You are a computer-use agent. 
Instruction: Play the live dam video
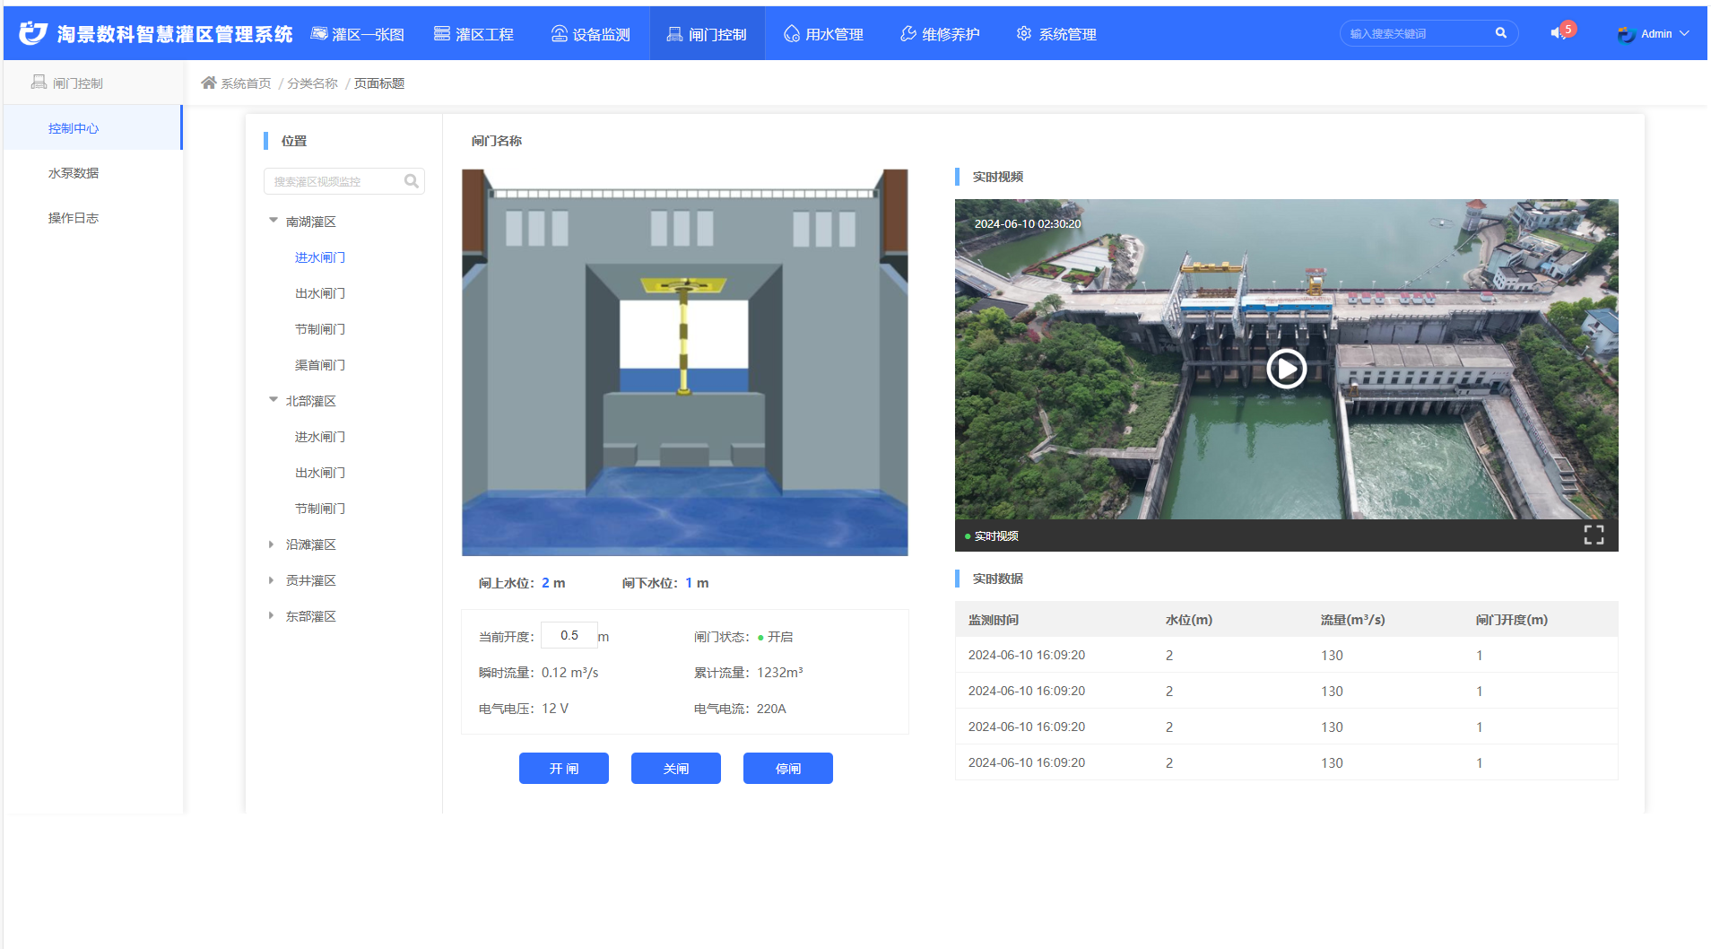(x=1286, y=368)
